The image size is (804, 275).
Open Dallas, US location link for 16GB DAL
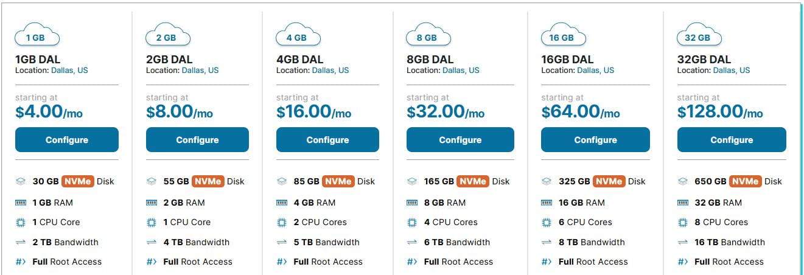pos(595,71)
